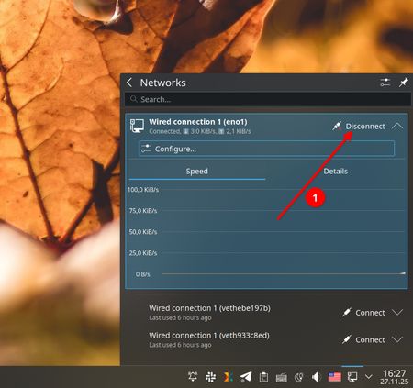Open the notifications bell tray icon

pos(193,377)
